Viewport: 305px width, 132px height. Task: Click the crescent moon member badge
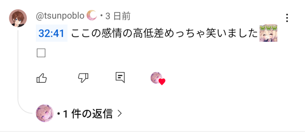coord(92,15)
